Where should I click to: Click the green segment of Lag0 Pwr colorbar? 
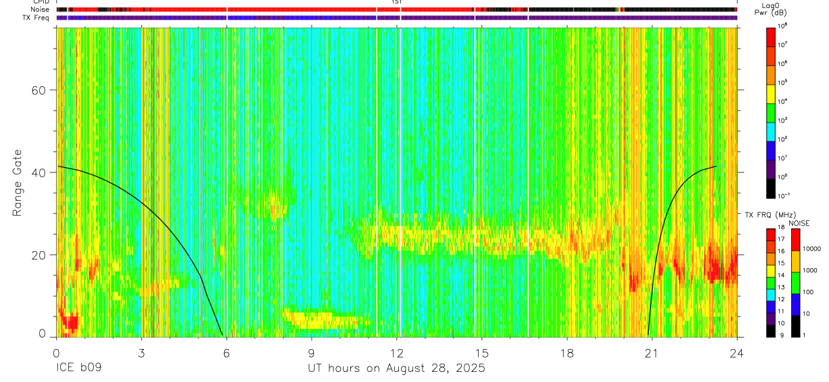[x=770, y=112]
